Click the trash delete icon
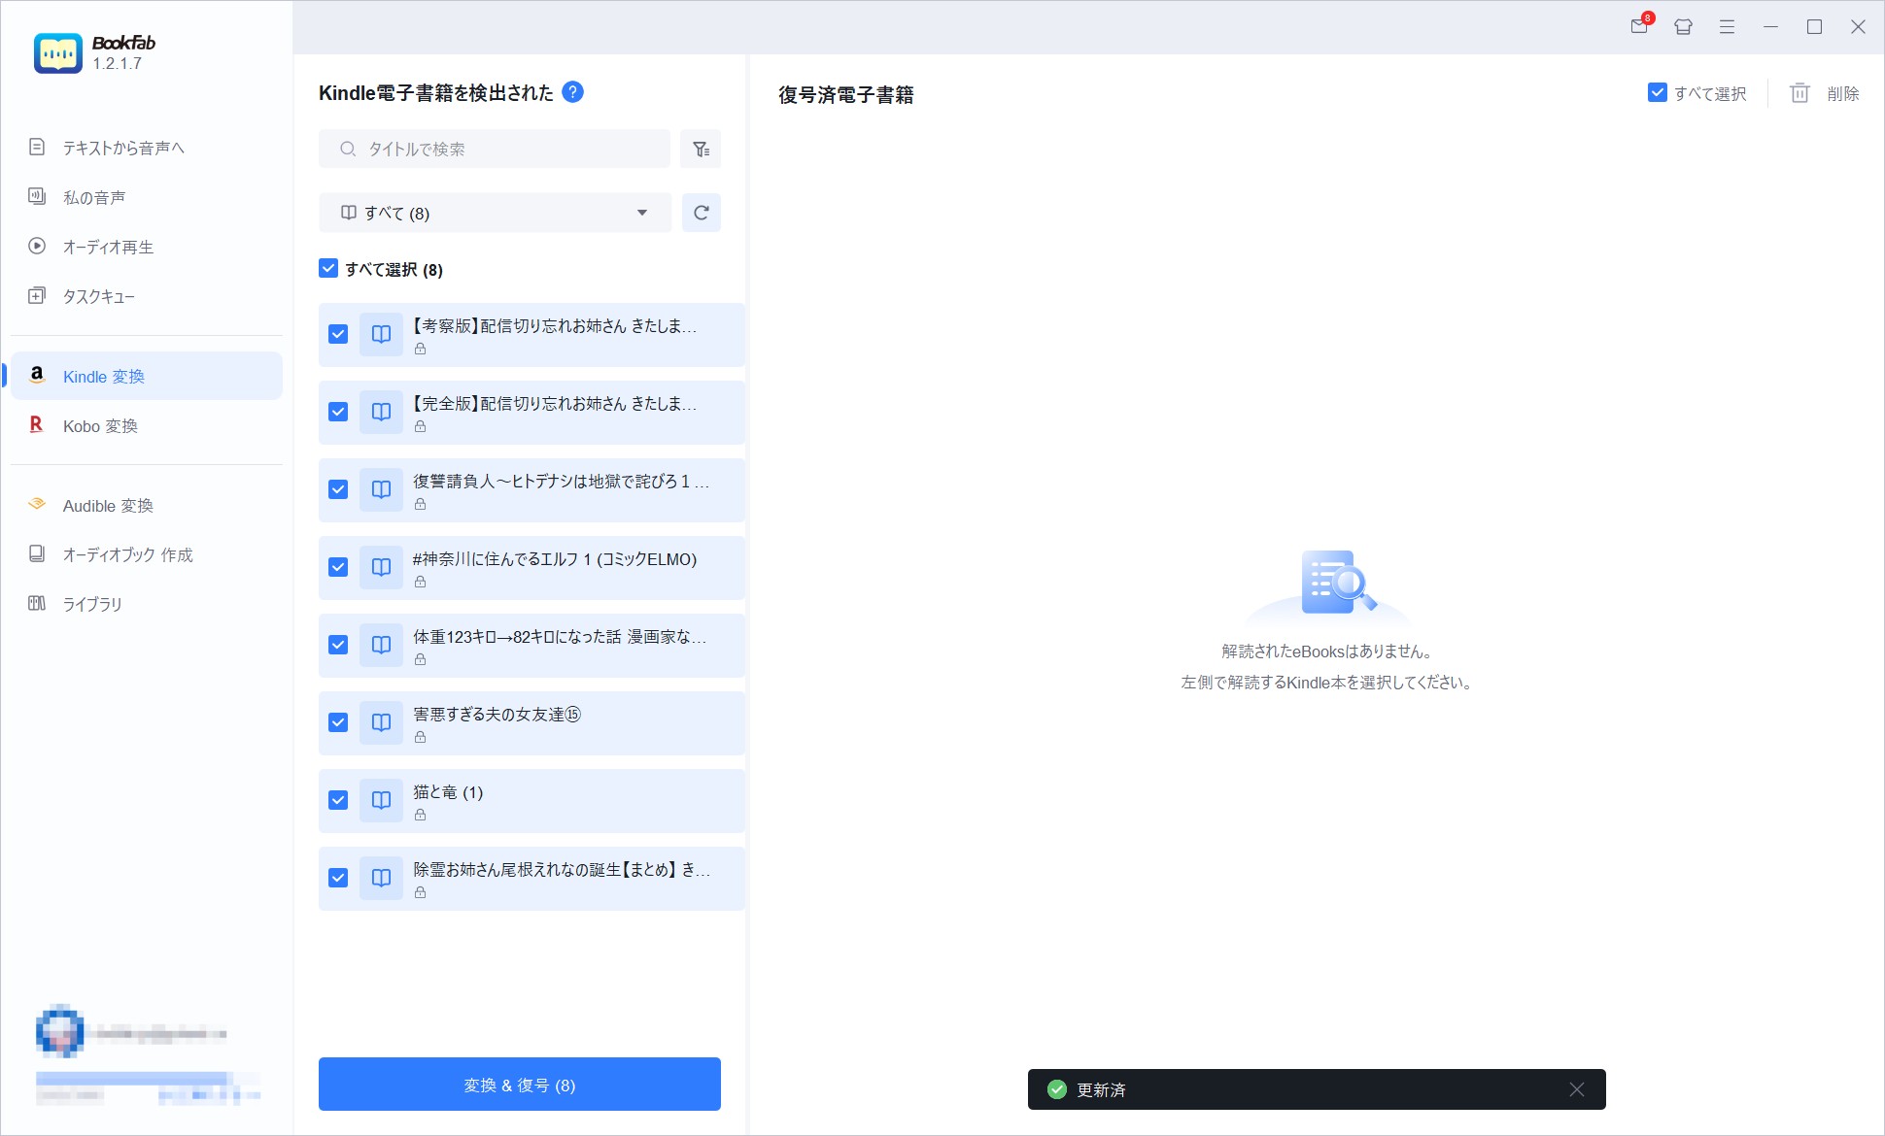The width and height of the screenshot is (1885, 1136). tap(1799, 93)
